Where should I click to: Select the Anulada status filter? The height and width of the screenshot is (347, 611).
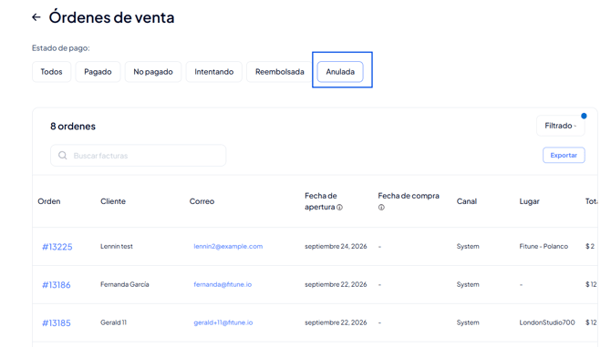pos(340,72)
